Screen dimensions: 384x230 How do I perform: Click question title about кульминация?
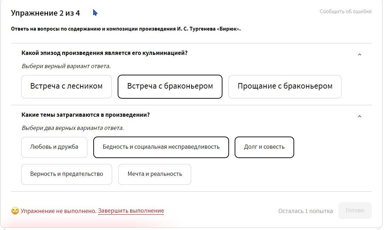104,53
